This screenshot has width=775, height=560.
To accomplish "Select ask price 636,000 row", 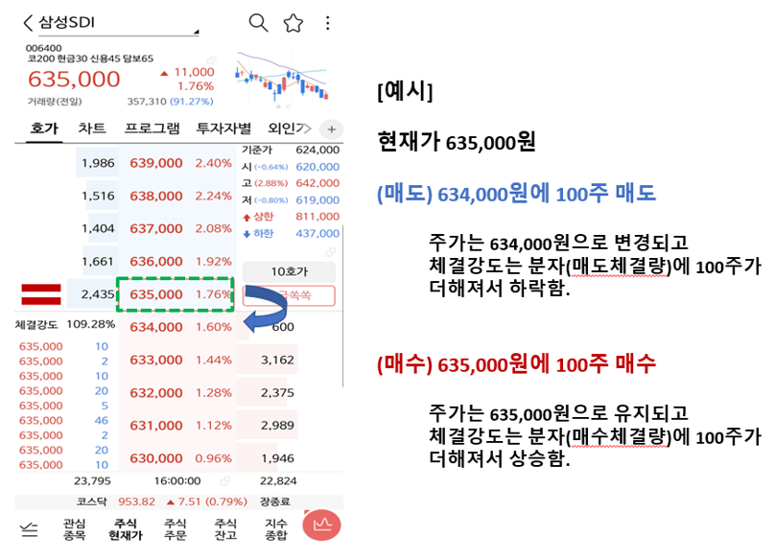I will point(156,262).
